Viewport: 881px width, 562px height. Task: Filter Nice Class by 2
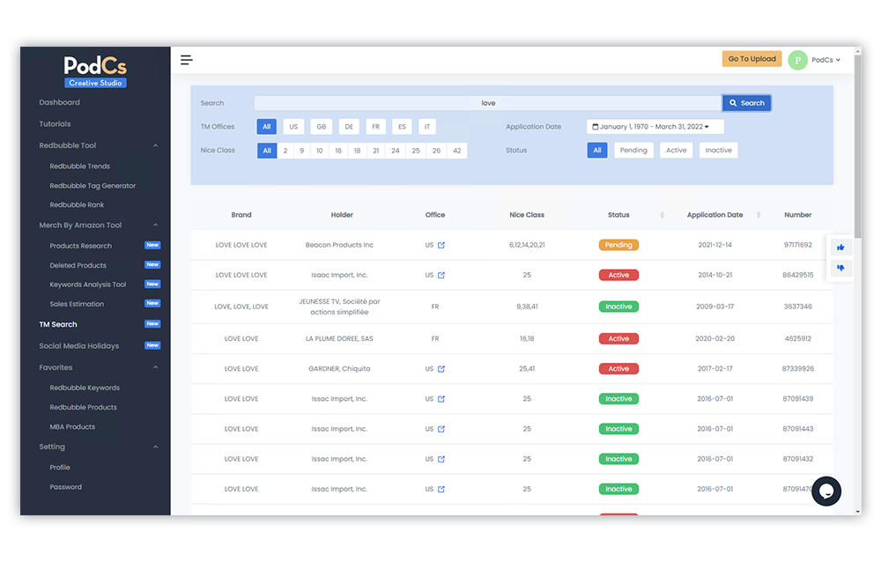coord(285,151)
